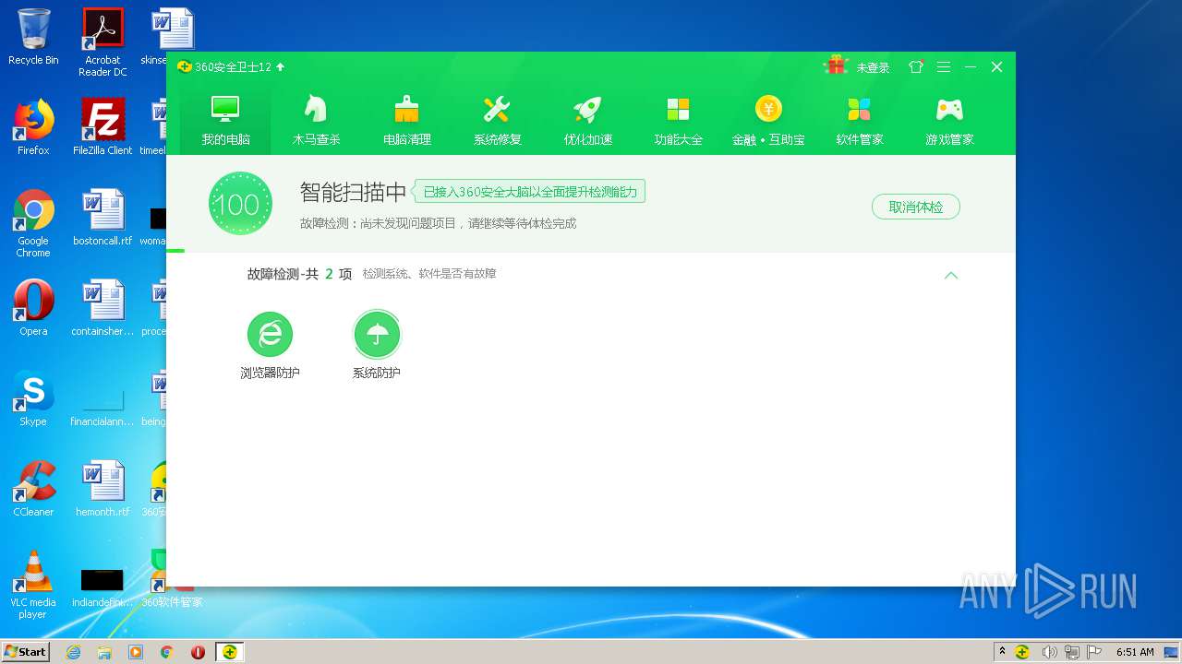Open Windows Media Player from taskbar
This screenshot has width=1182, height=664.
tap(136, 652)
